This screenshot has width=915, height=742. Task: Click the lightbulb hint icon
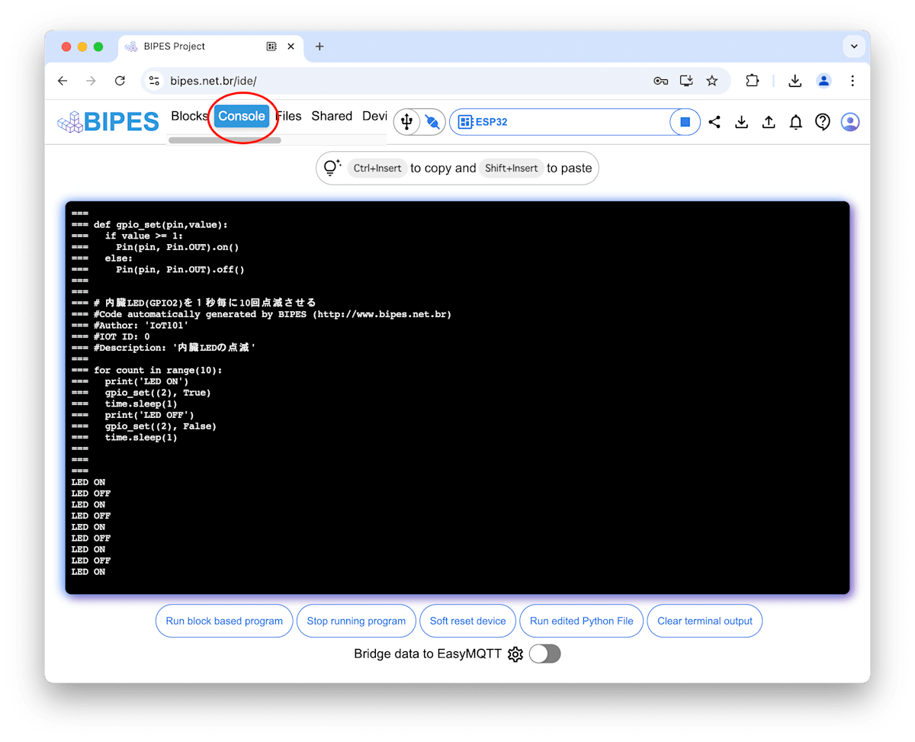pyautogui.click(x=332, y=168)
